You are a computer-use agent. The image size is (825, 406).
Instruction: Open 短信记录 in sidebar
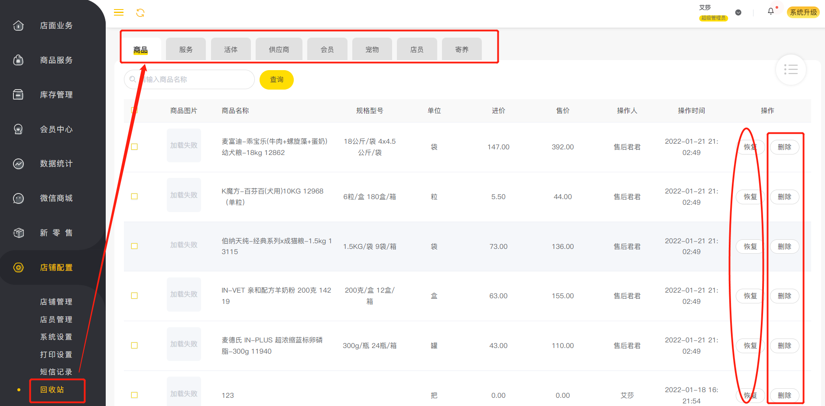56,372
